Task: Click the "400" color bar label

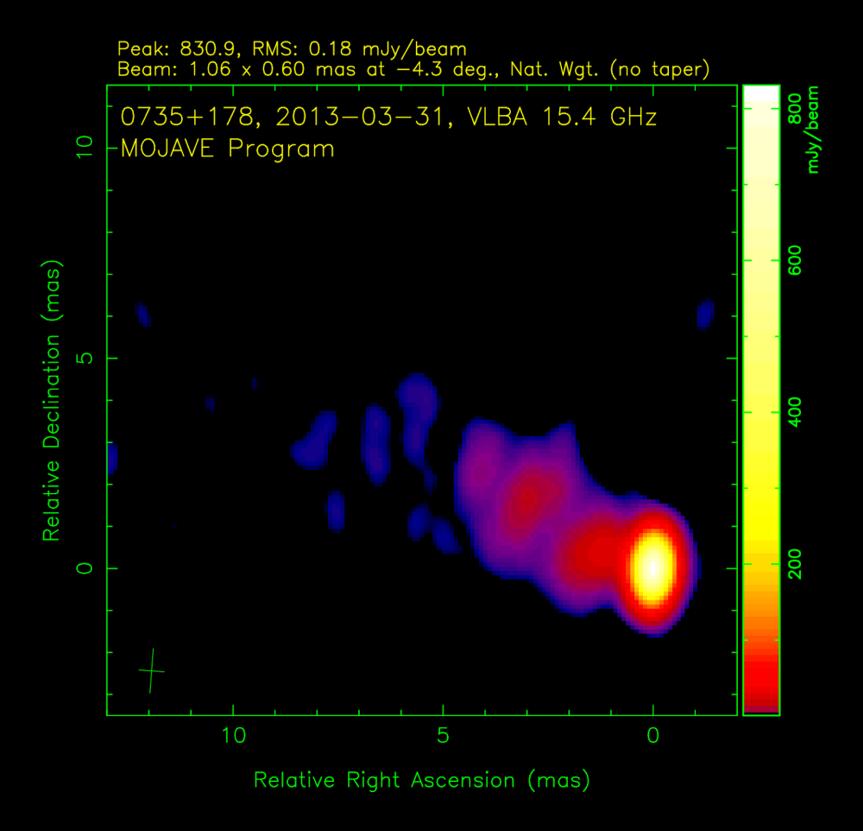Action: pyautogui.click(x=794, y=412)
